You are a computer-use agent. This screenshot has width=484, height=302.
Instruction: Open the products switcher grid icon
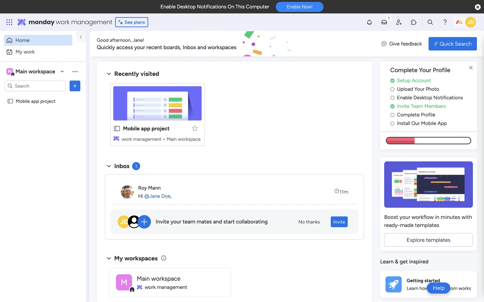point(9,22)
